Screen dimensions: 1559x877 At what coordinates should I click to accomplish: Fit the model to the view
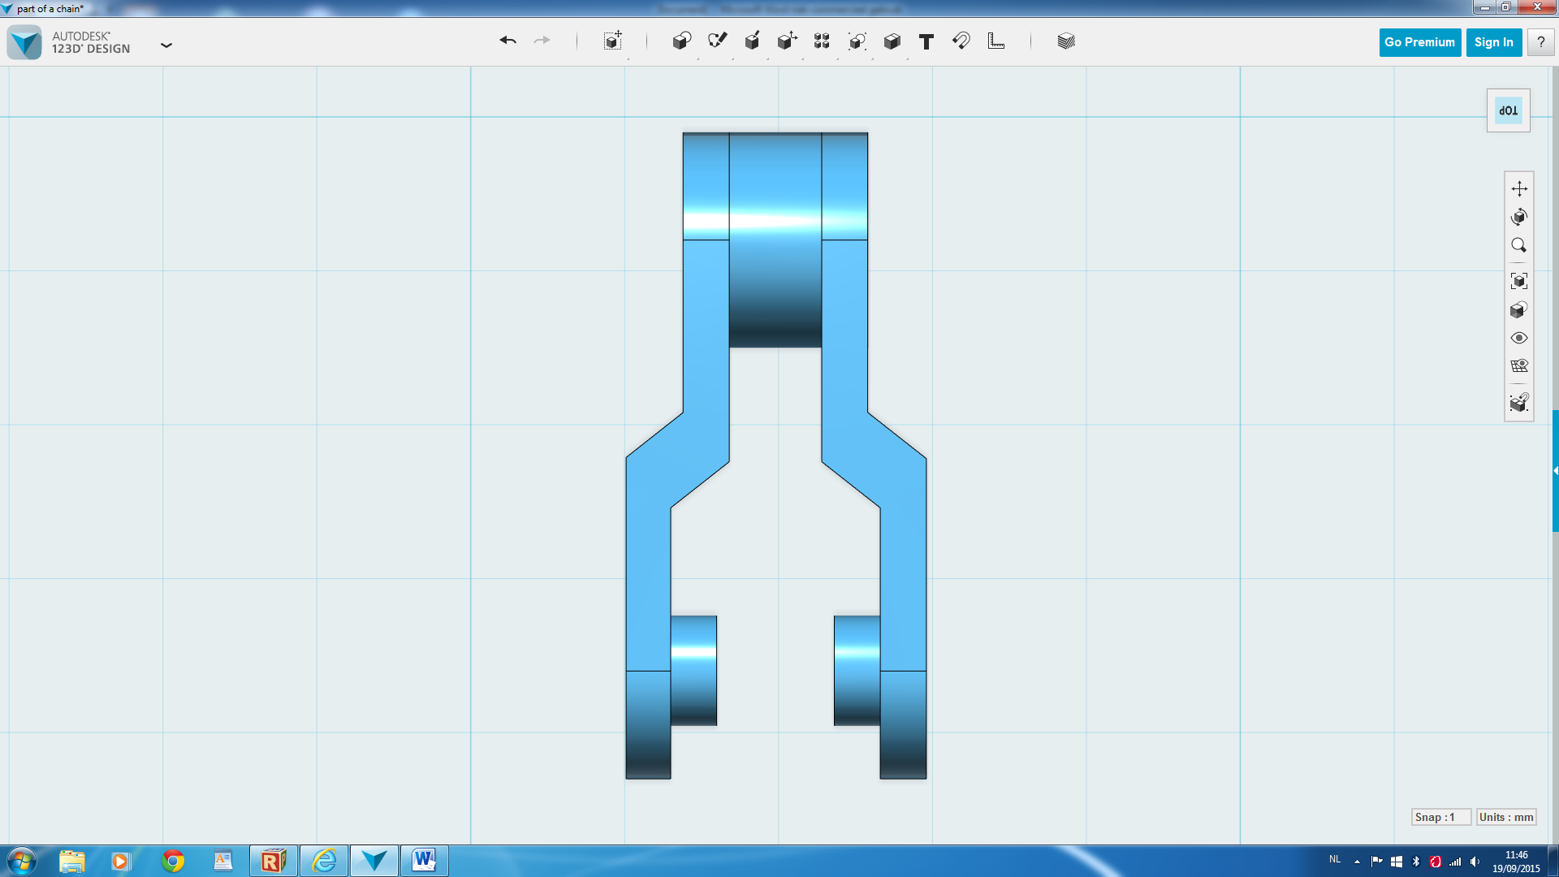(x=1519, y=281)
